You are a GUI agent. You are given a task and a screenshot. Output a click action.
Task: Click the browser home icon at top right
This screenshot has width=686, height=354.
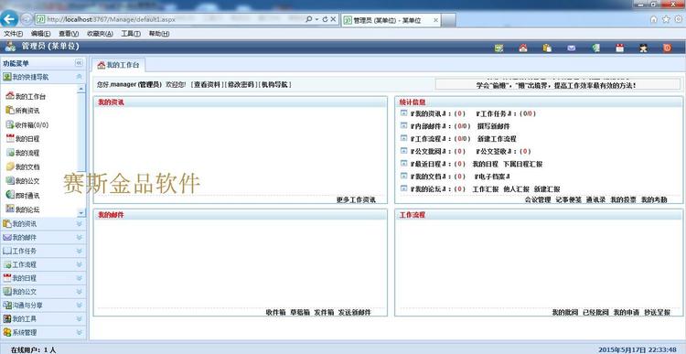click(x=654, y=19)
